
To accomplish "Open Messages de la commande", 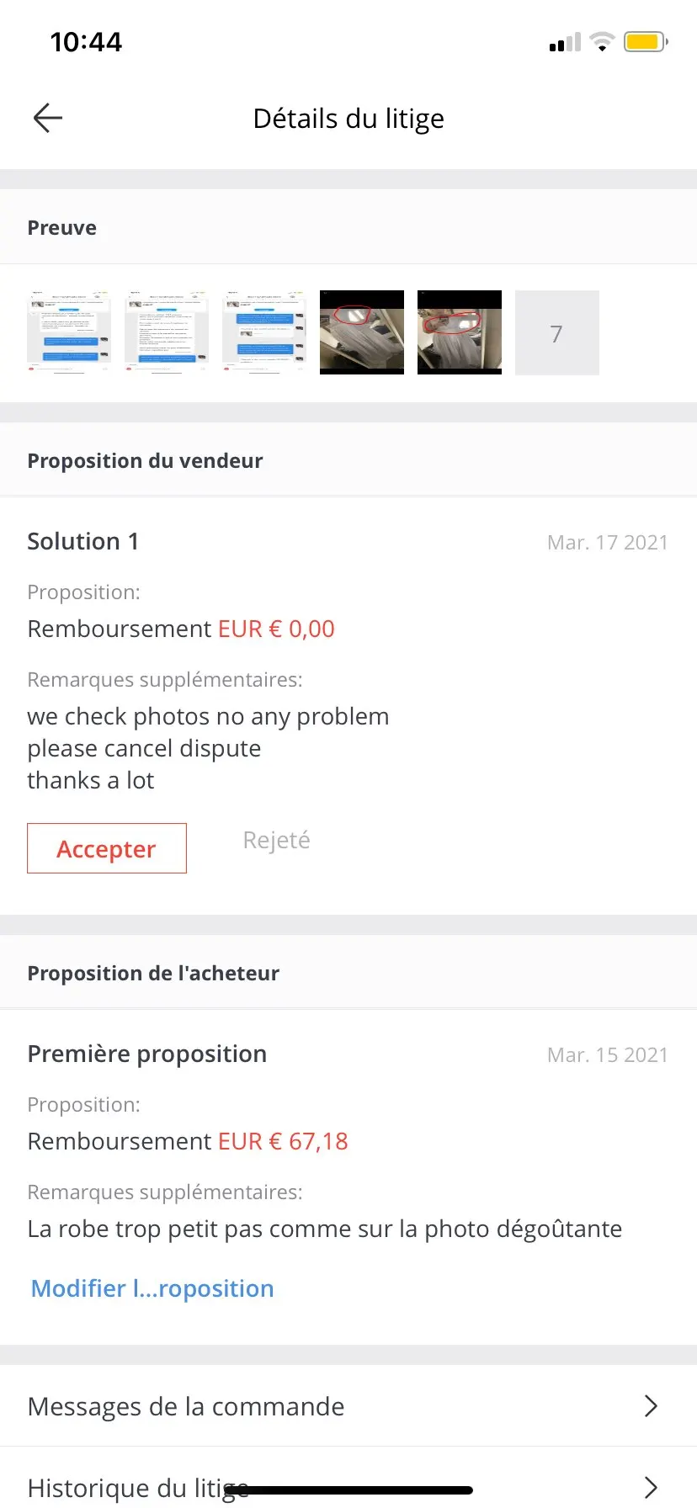I will tap(186, 1406).
